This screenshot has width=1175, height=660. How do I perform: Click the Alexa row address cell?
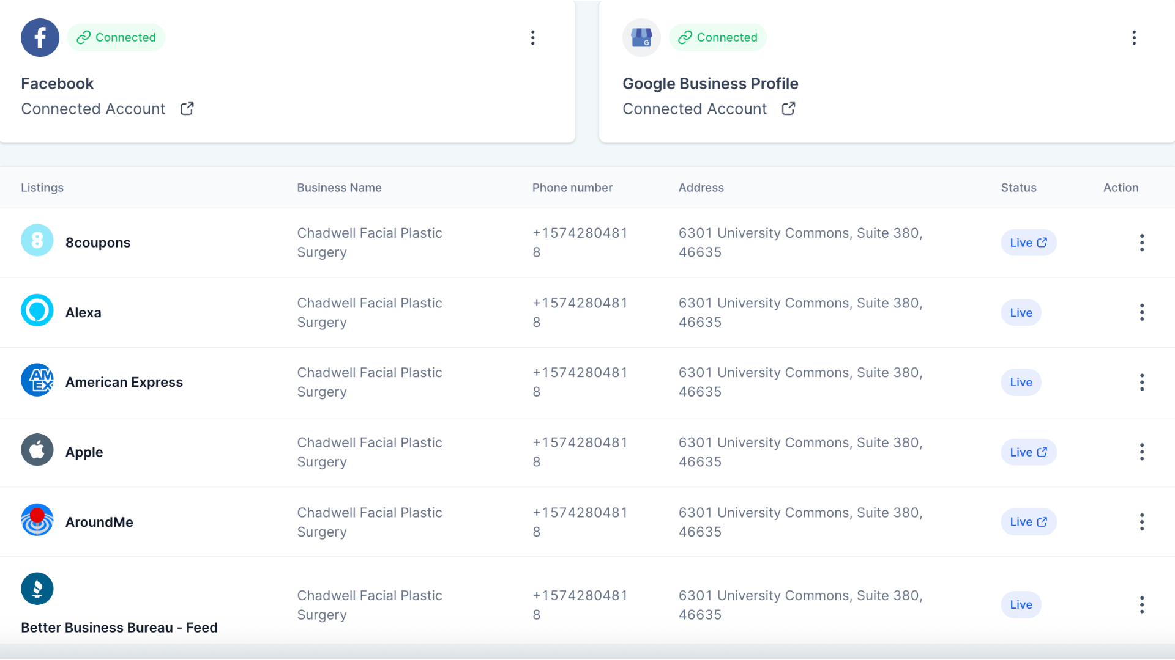(800, 313)
